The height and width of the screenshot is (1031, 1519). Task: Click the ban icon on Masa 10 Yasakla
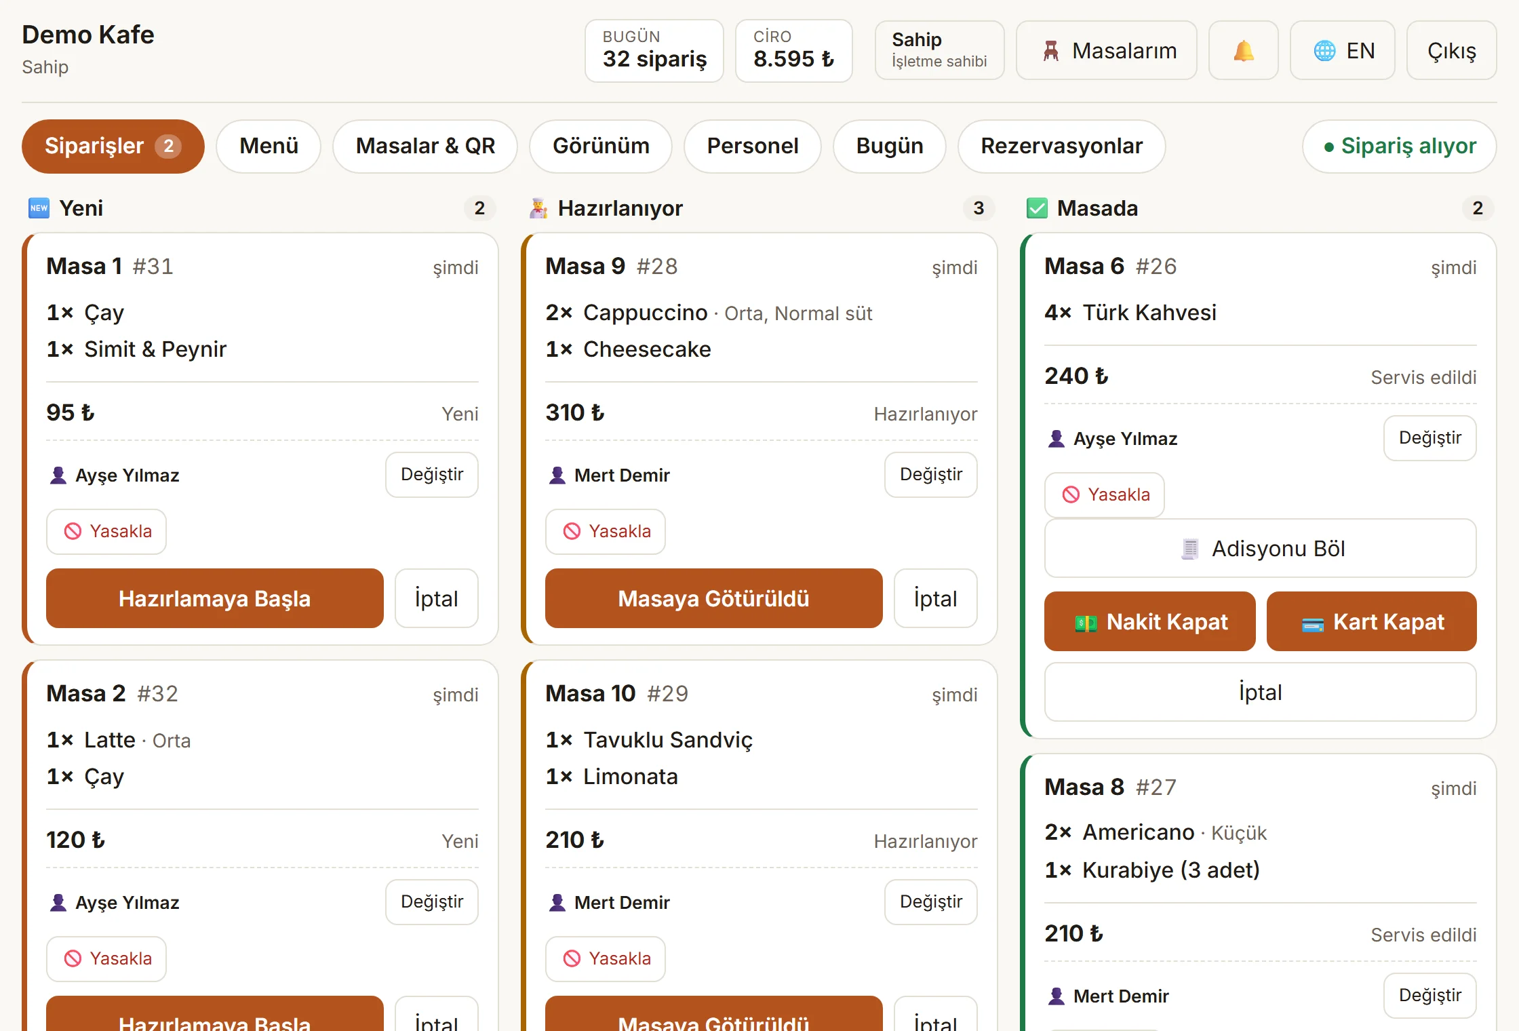point(572,958)
